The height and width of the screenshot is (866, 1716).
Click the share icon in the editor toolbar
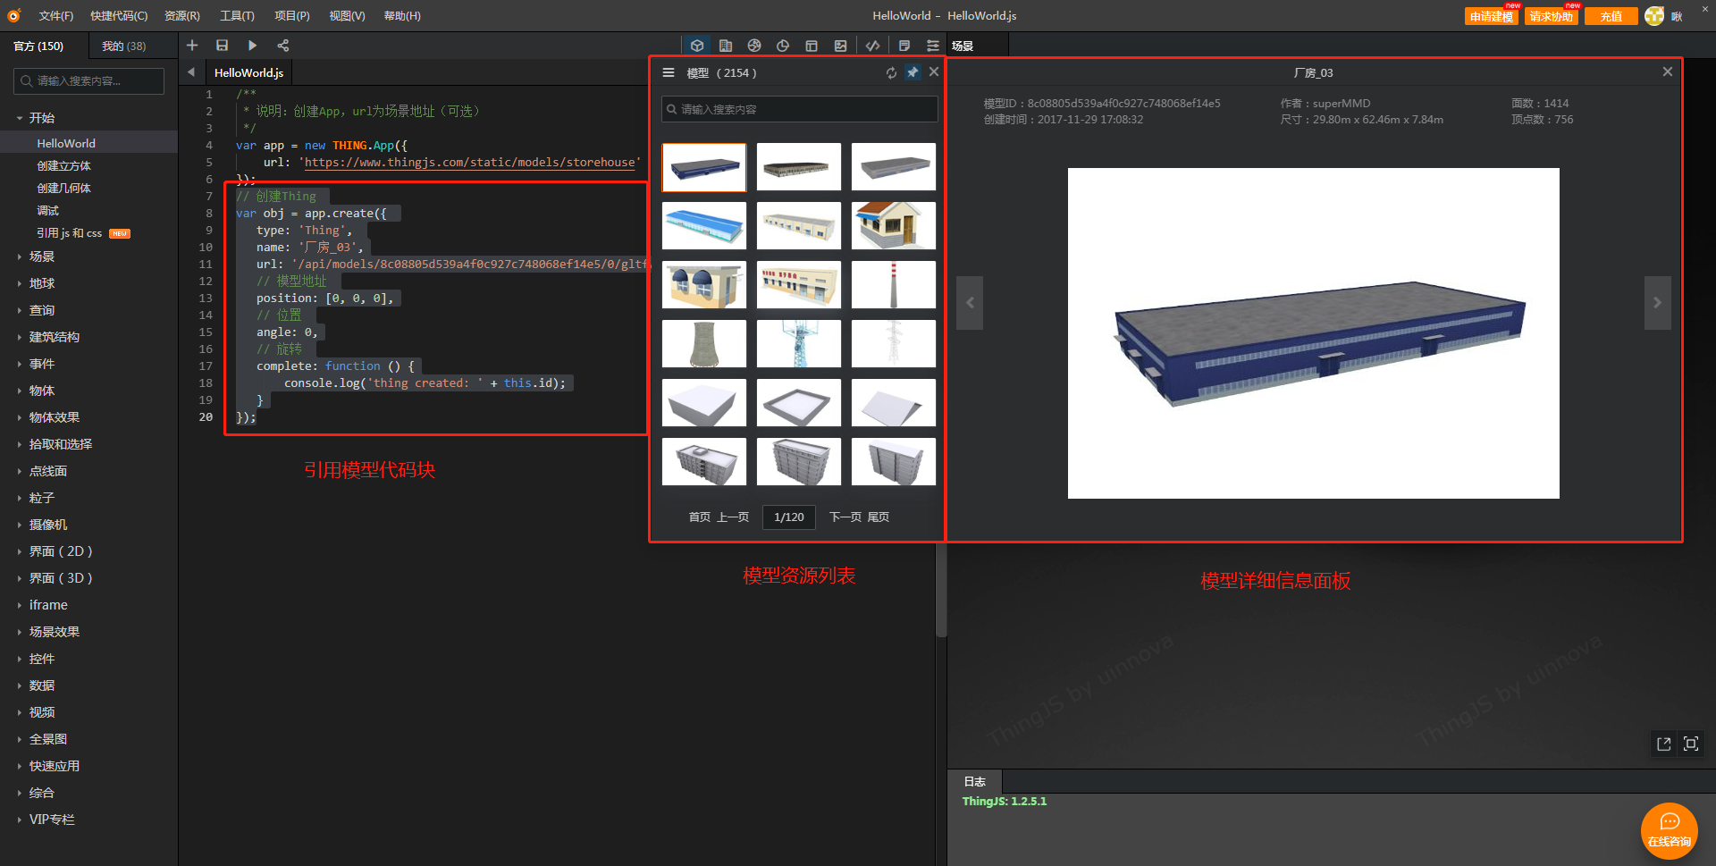click(282, 46)
